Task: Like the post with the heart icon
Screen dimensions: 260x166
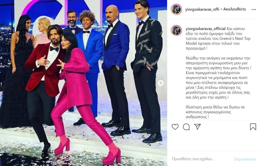Action: (x=175, y=127)
